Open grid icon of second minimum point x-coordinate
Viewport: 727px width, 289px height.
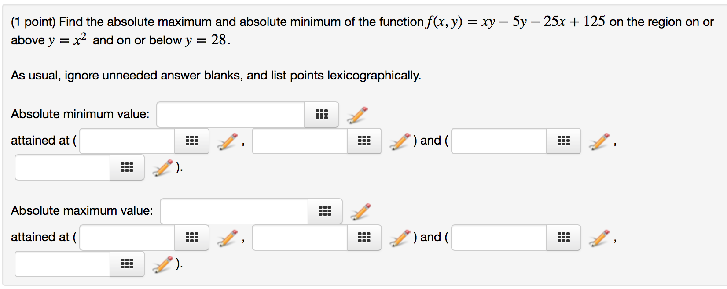[x=564, y=141]
